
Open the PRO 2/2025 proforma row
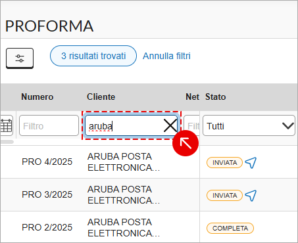149,228
